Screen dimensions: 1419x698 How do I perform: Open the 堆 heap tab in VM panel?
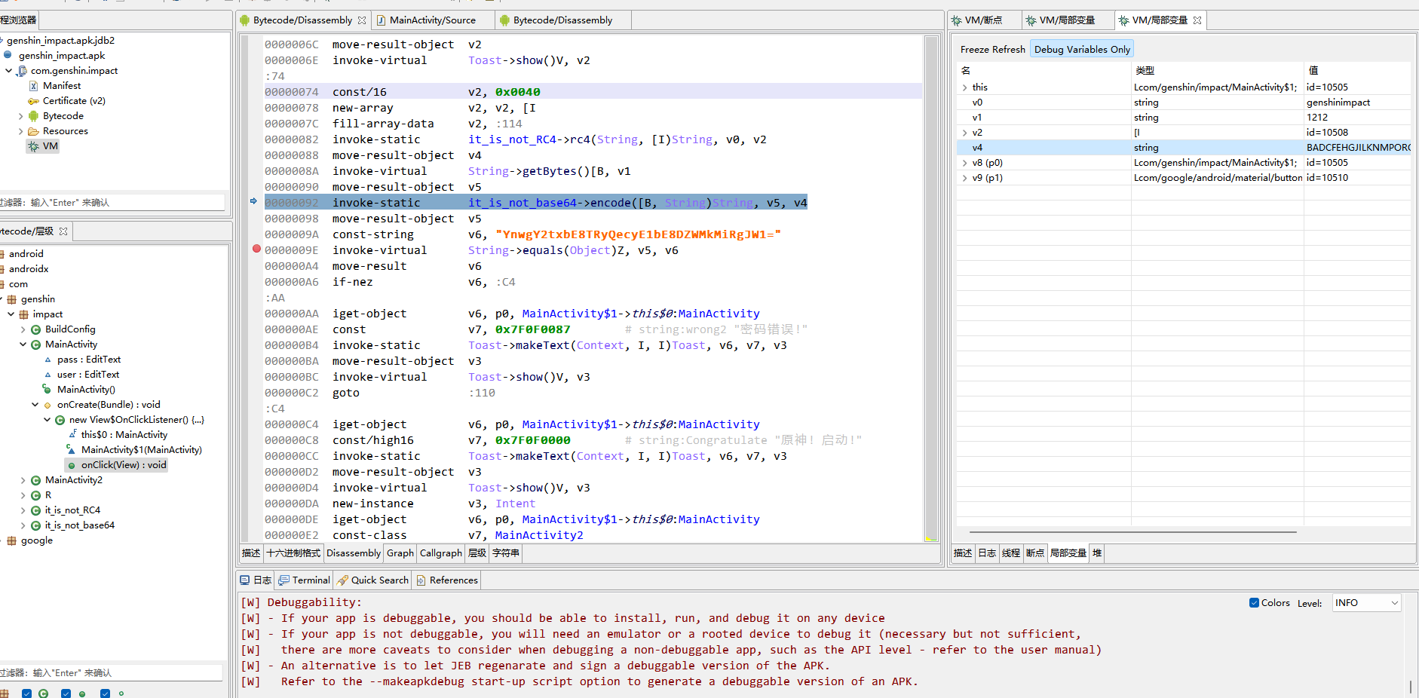(1097, 553)
